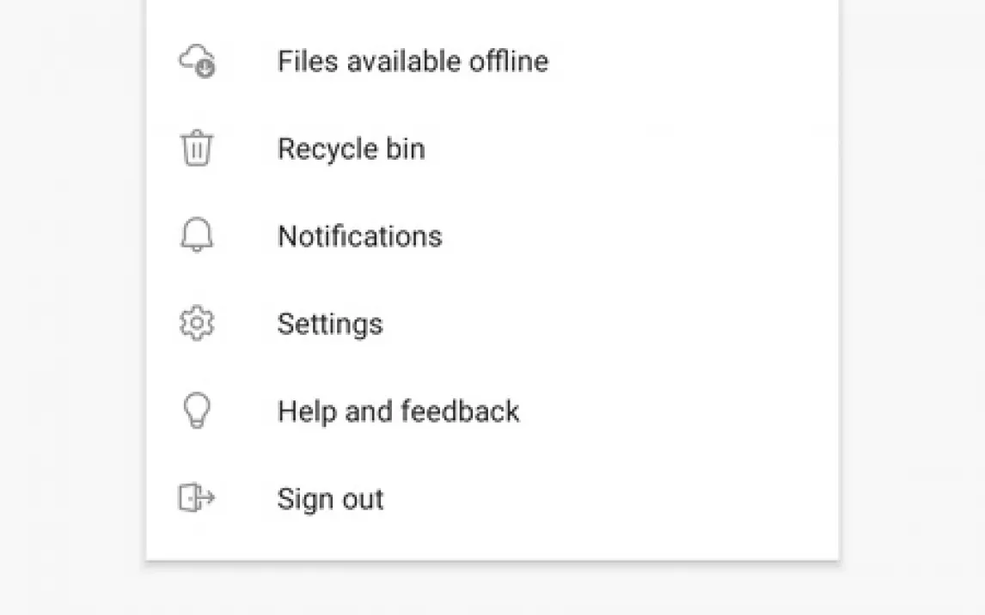
Task: Click the Recycle bin trash can icon
Action: tap(196, 149)
